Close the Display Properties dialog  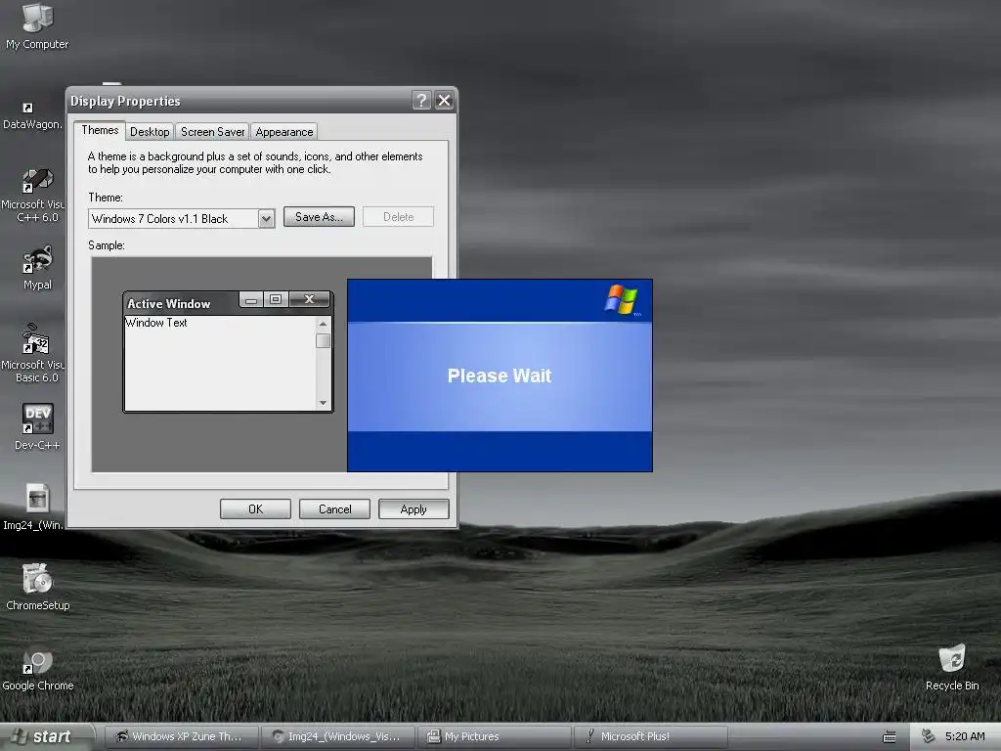445,101
